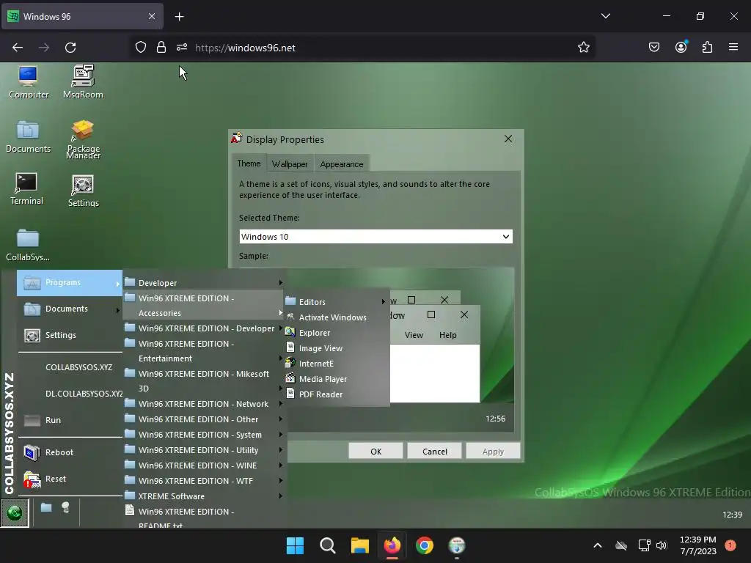Open Windows 11 Start from taskbar
This screenshot has width=751, height=563.
tap(295, 545)
